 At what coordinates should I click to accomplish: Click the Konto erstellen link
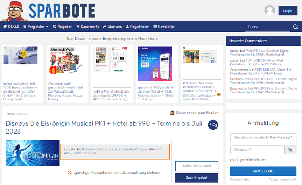click(x=240, y=179)
